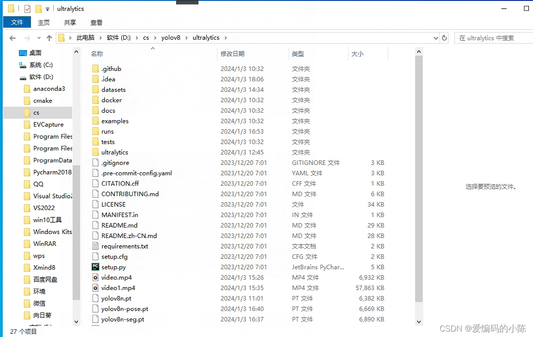Switch to the 查看 ribbon tab
This screenshot has width=533, height=337.
96,23
